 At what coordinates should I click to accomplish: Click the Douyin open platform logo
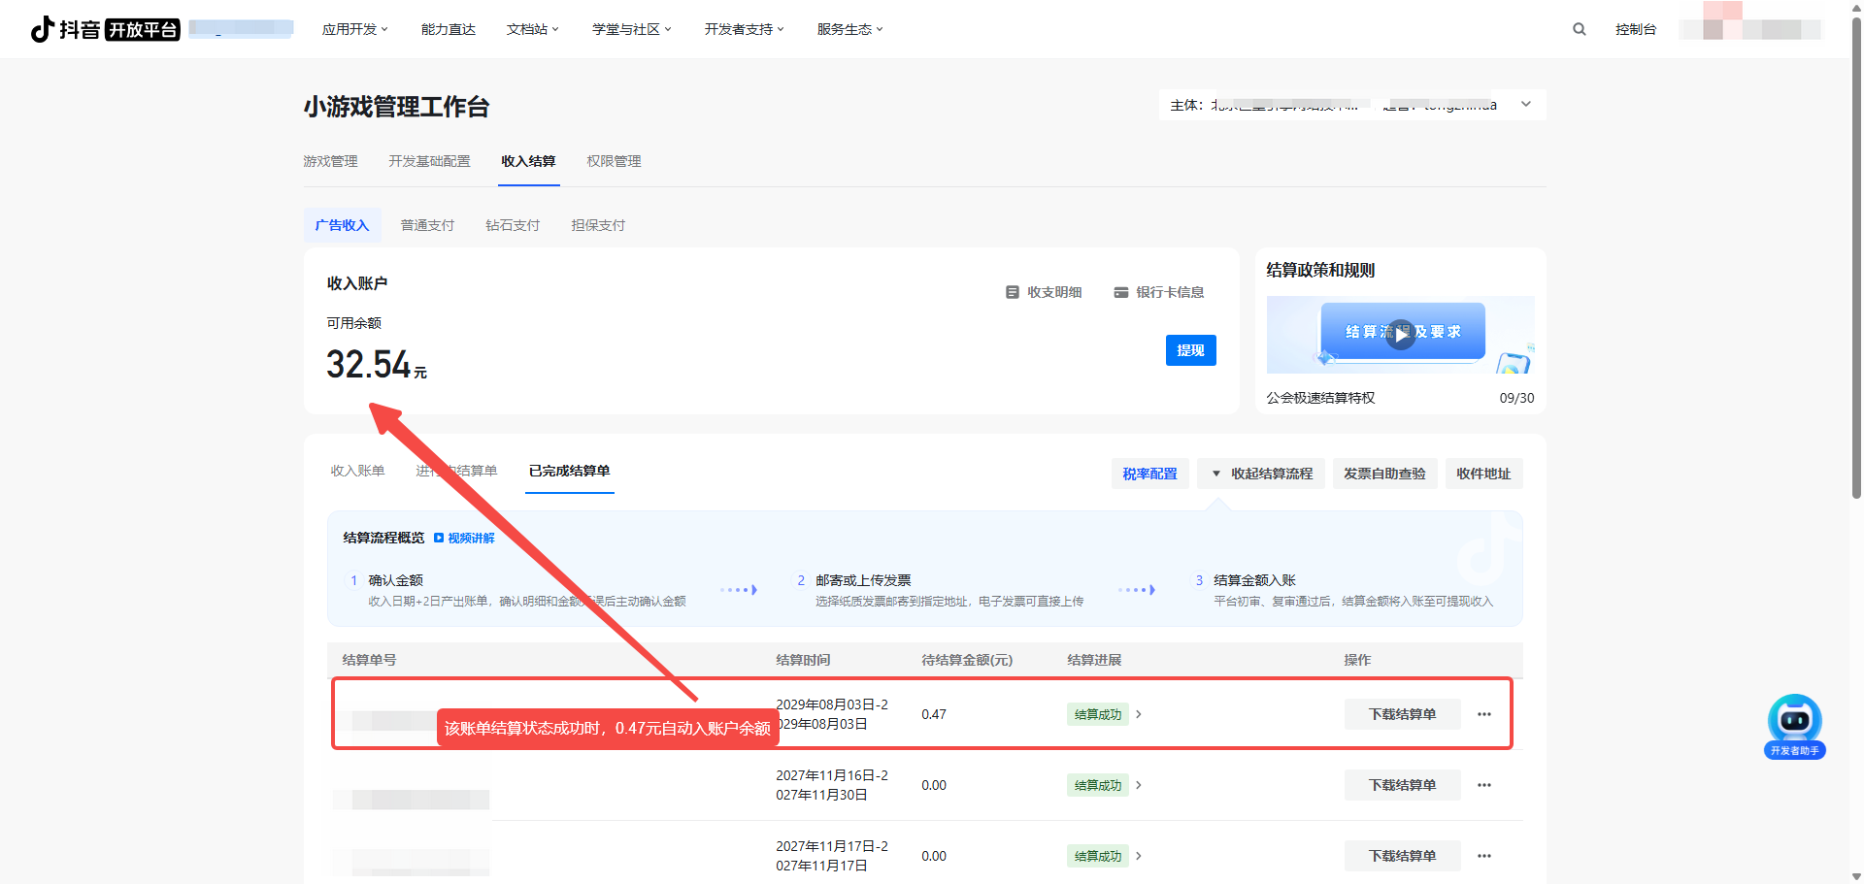(105, 29)
